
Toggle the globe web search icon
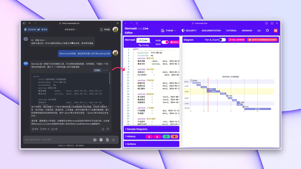101,140
